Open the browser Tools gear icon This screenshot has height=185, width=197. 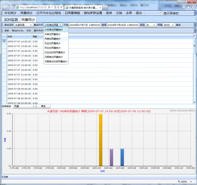click(x=193, y=7)
